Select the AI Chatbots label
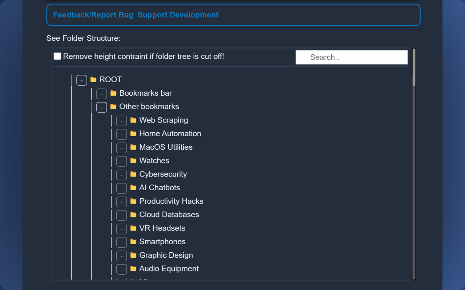 pos(160,187)
